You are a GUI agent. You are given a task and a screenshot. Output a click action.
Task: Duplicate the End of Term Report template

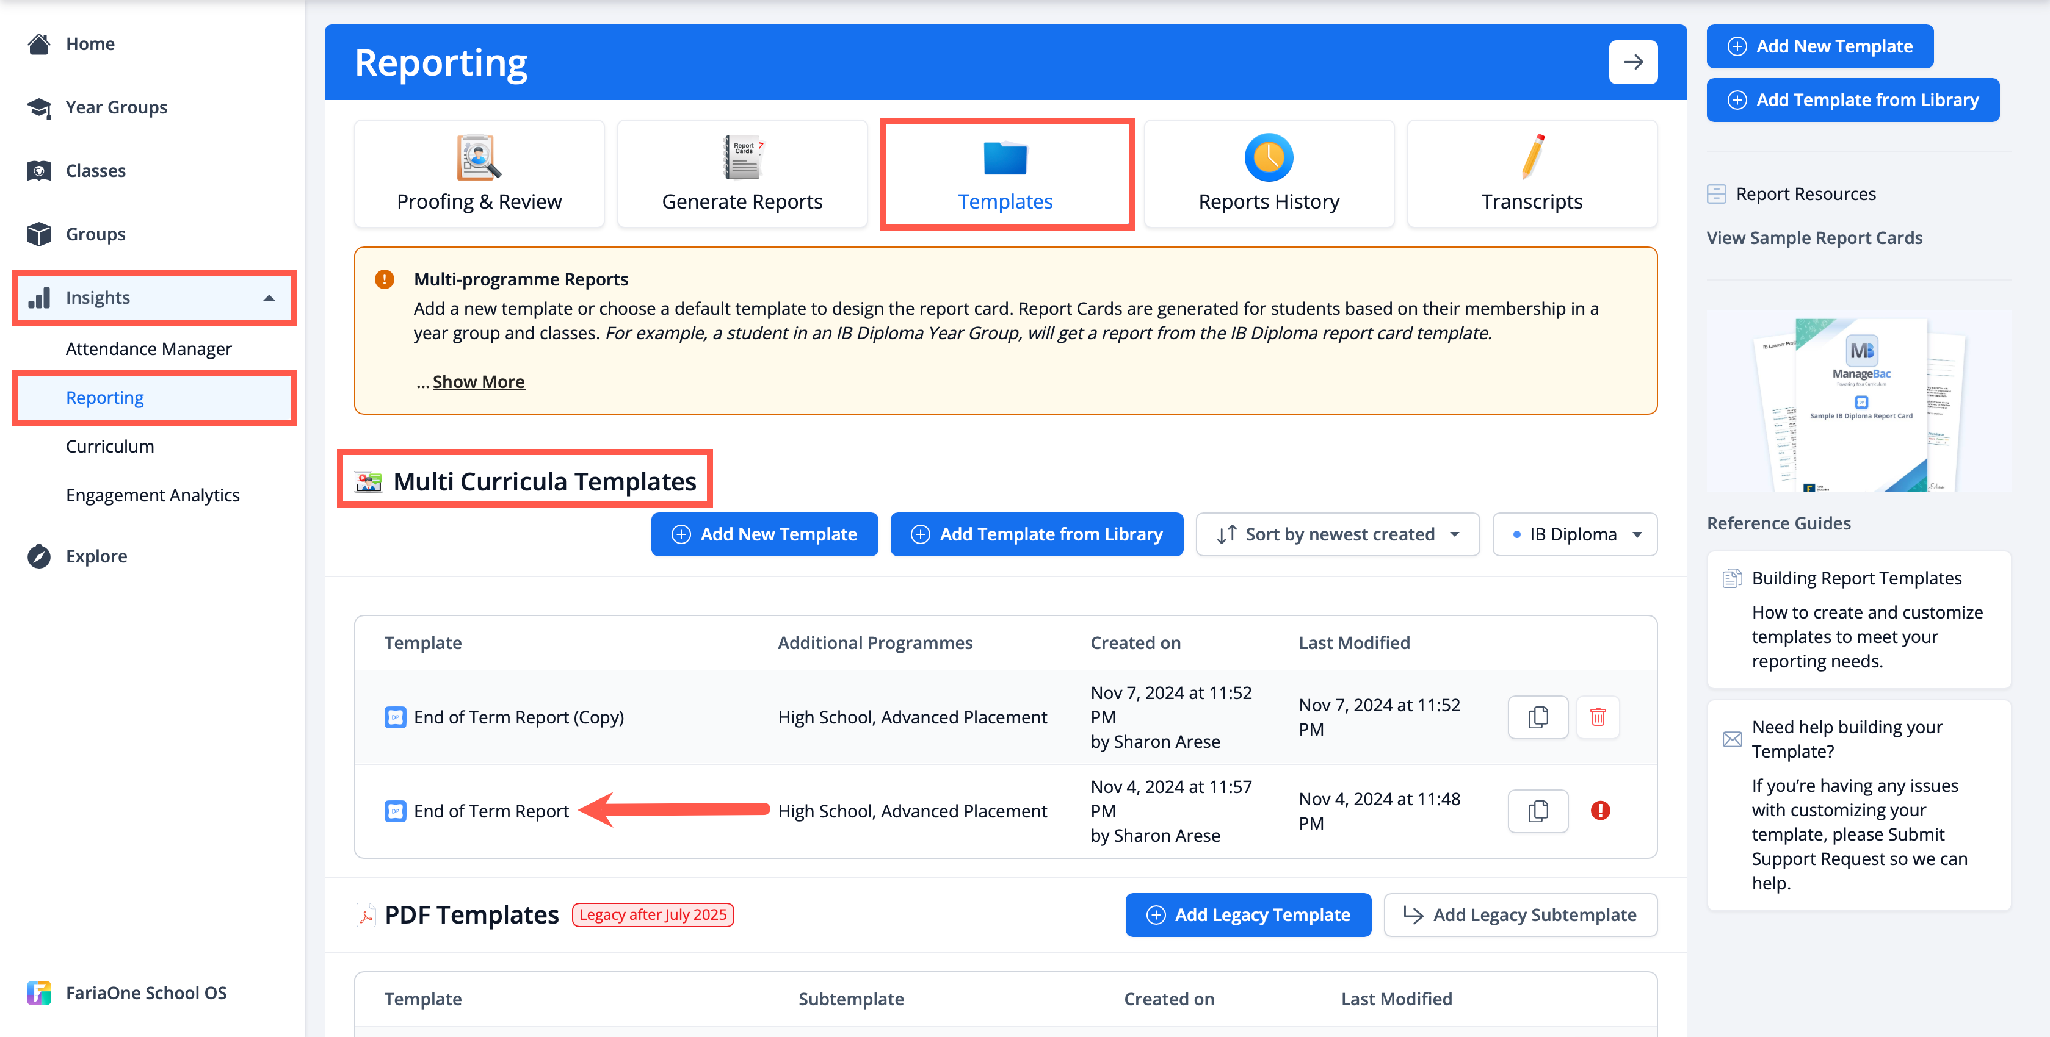point(1537,810)
